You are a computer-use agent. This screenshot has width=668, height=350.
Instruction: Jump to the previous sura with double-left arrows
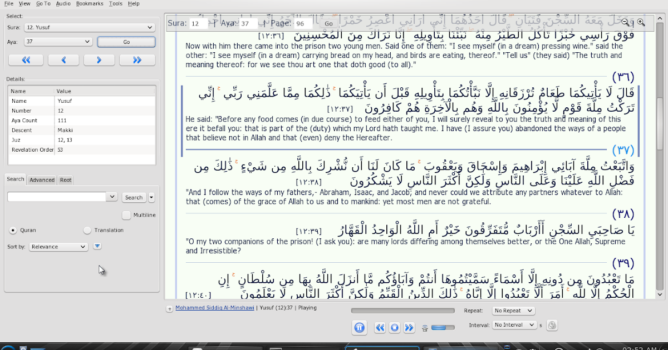coord(26,60)
